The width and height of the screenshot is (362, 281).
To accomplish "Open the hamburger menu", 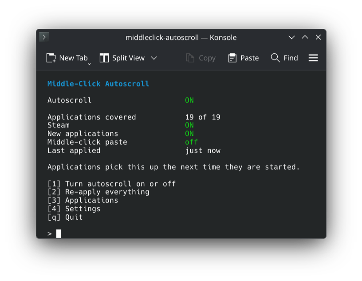I will point(313,58).
